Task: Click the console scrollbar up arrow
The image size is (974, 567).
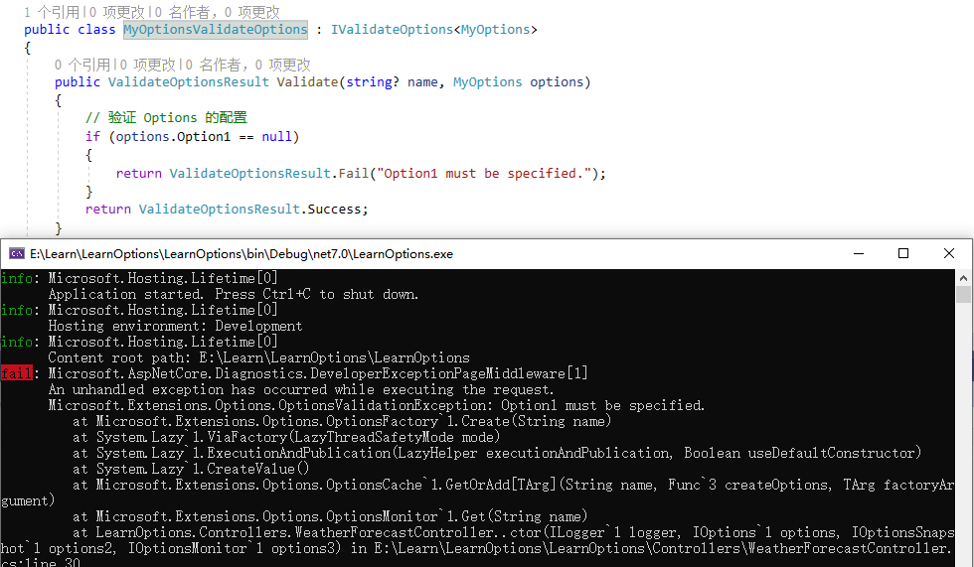Action: click(963, 277)
